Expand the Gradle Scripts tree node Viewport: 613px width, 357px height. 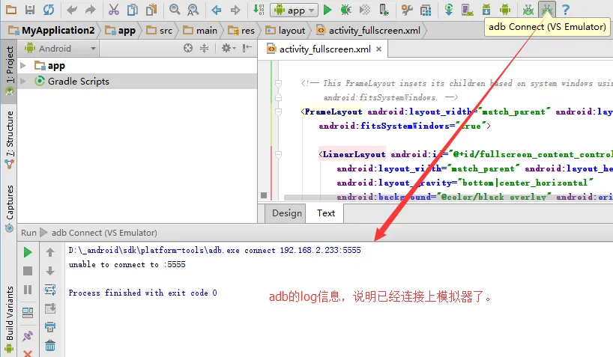[23, 81]
